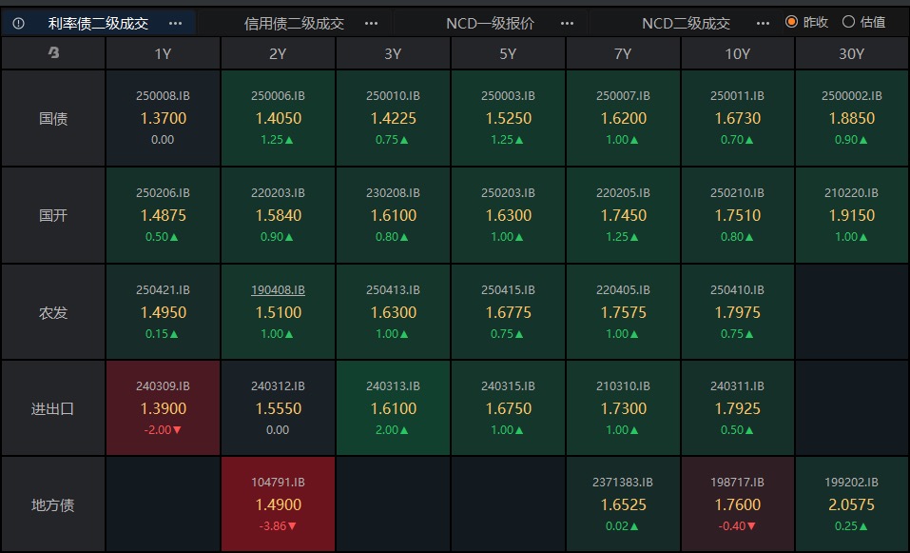Click the red cell with code 240309.IB
This screenshot has width=910, height=553.
(164, 407)
